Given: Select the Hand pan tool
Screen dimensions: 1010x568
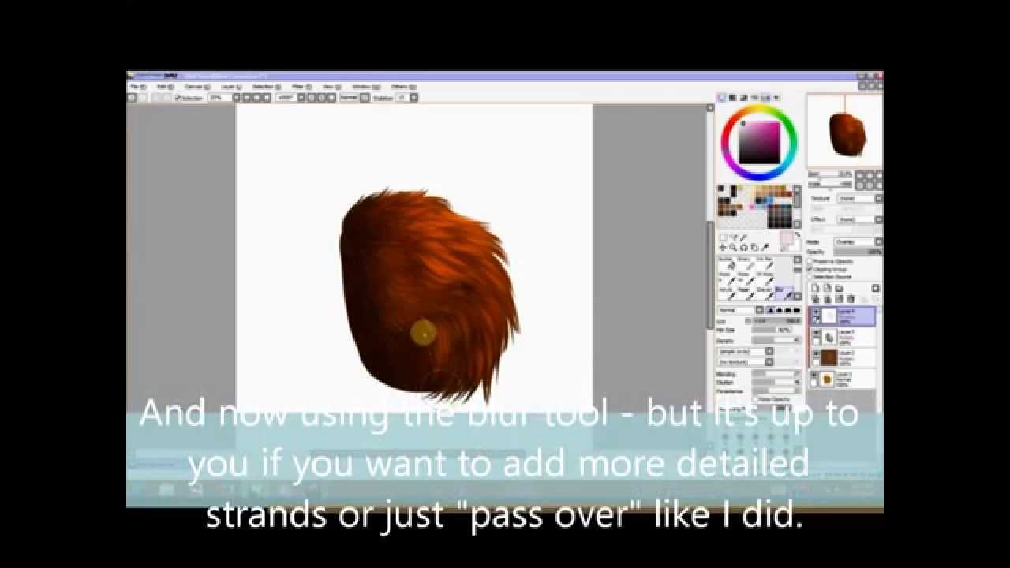Looking at the screenshot, I should pyautogui.click(x=754, y=248).
